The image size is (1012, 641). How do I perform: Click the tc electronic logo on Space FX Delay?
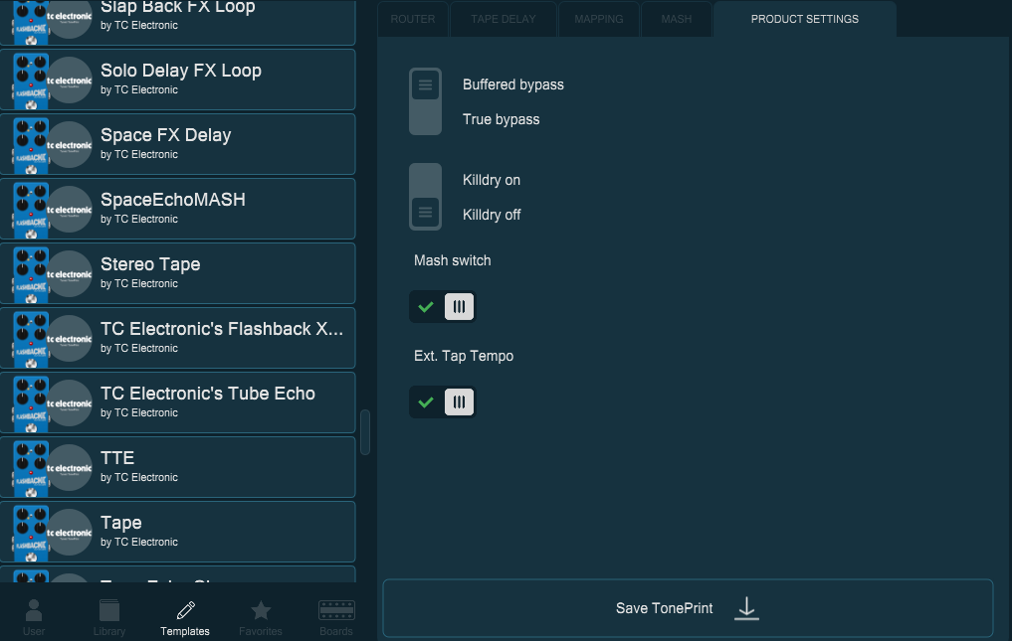tap(70, 145)
